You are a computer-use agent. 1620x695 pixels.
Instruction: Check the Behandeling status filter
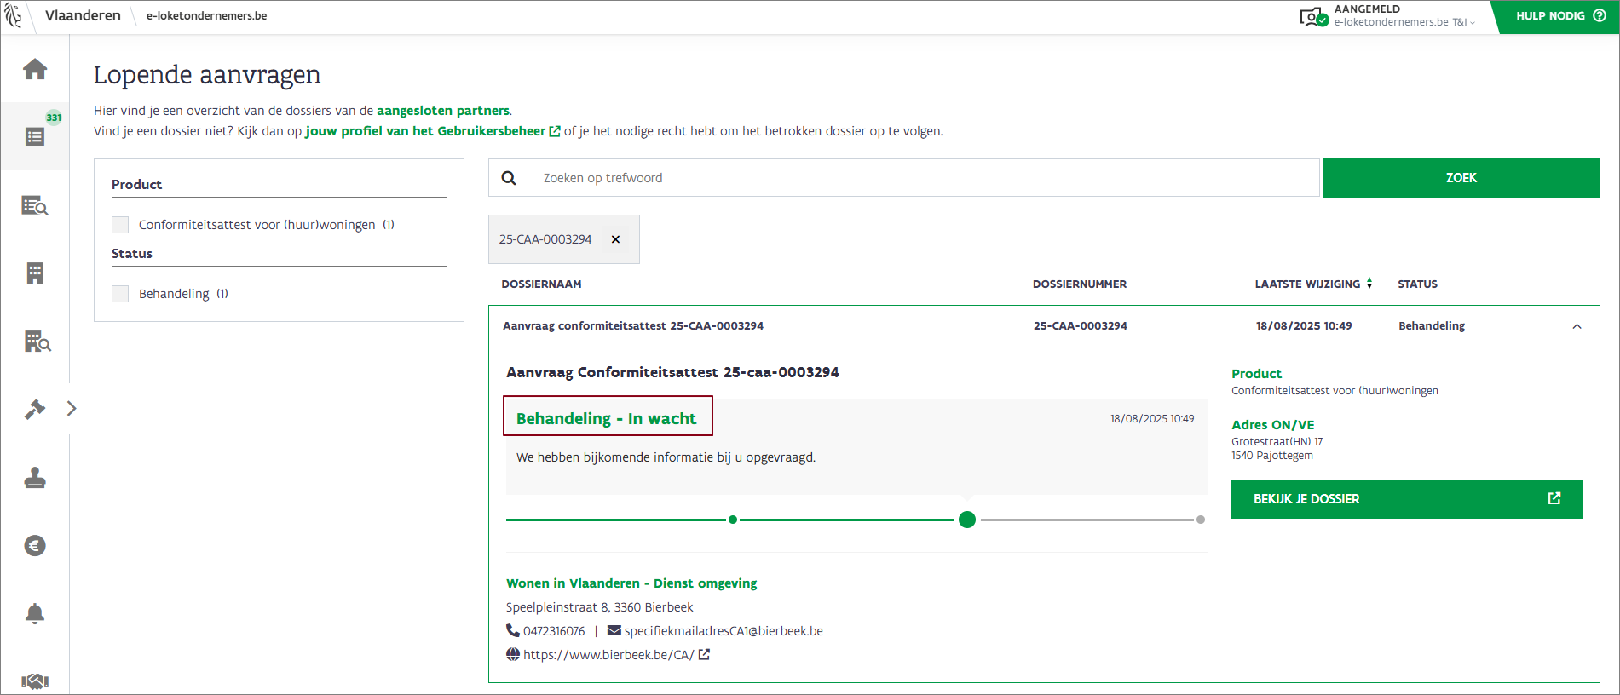tap(120, 294)
